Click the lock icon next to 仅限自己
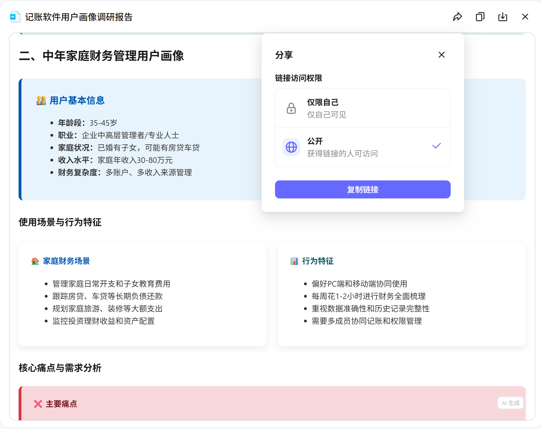 click(291, 108)
